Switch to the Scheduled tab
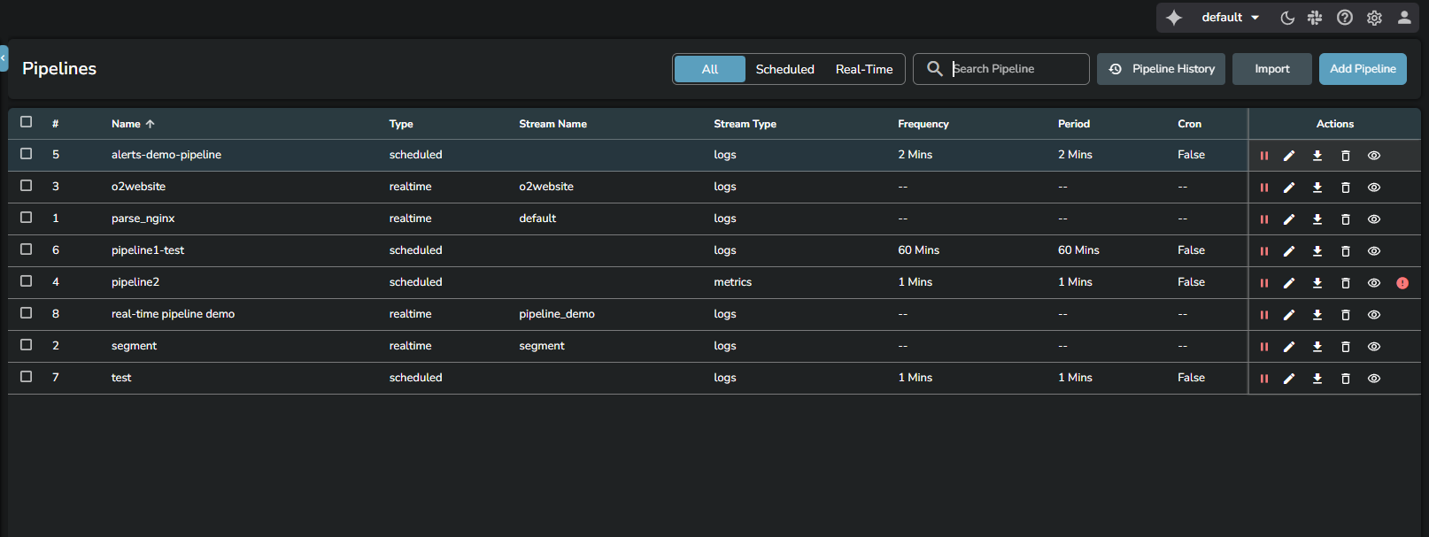Screen dimensions: 1429x537 (784, 69)
